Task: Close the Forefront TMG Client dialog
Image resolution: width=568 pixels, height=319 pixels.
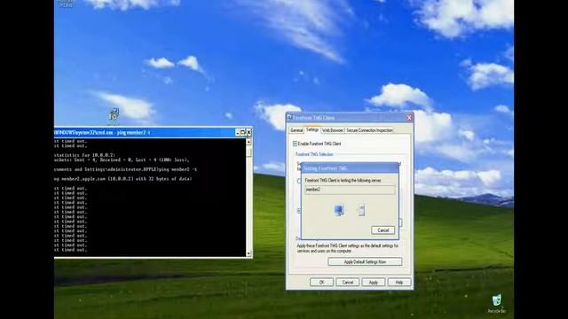Action: tap(409, 117)
